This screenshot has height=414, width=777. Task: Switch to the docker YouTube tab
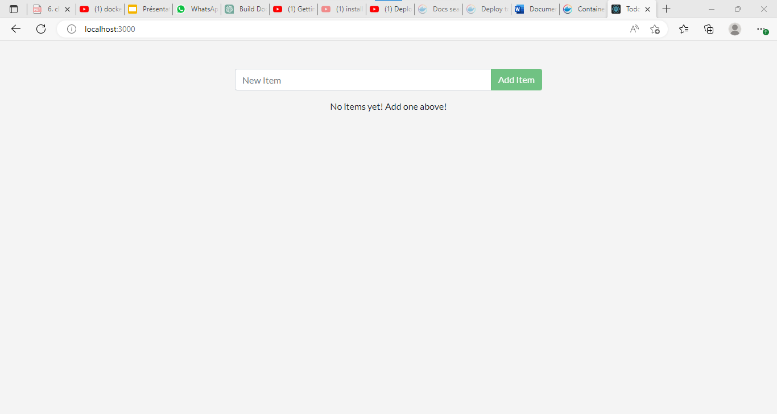point(100,9)
